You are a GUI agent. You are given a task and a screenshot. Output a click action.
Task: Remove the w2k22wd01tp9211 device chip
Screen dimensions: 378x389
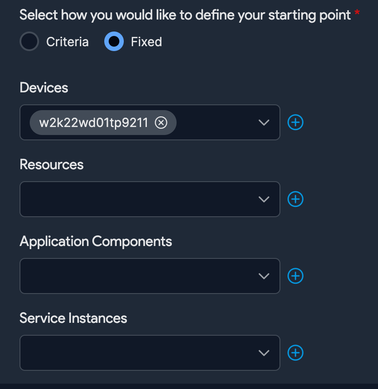click(x=161, y=123)
